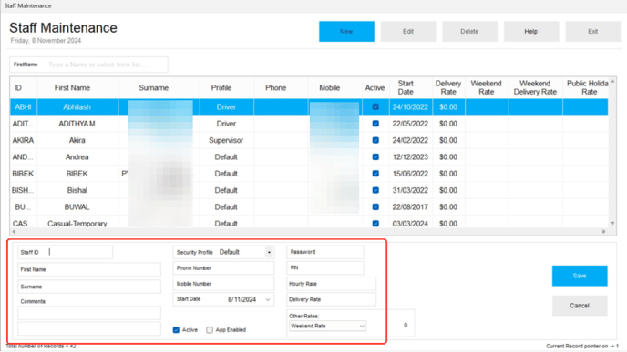Click start date 12/12/2023

410,156
